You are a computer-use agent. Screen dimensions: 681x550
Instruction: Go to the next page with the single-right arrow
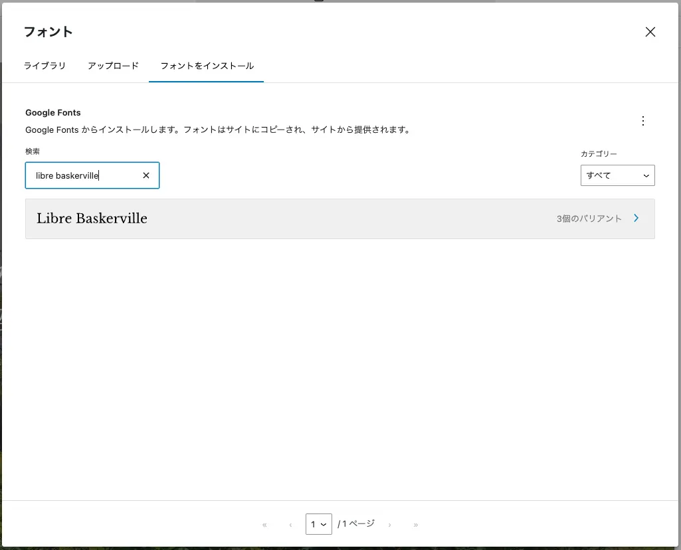pyautogui.click(x=389, y=525)
